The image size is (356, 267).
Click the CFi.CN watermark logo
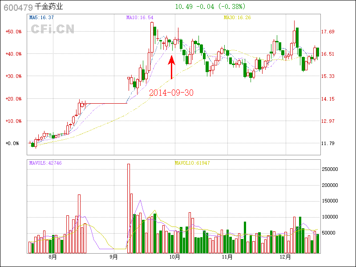click(53, 29)
